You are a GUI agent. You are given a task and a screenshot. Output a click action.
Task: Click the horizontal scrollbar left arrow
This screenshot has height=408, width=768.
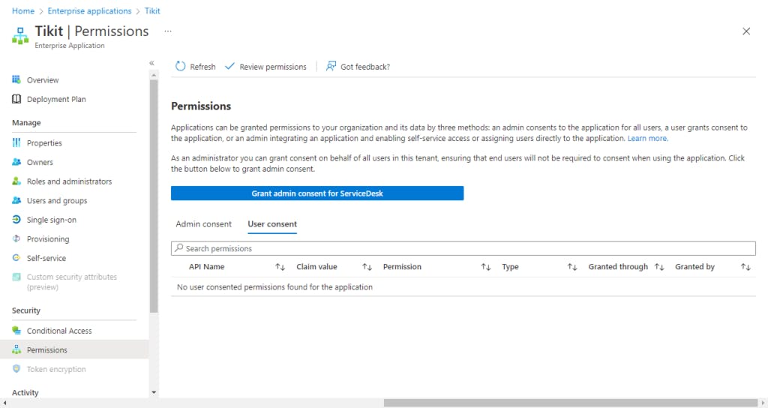click(x=4, y=403)
